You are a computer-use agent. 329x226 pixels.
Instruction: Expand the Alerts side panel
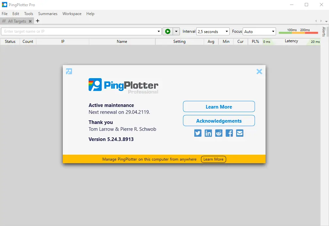324,32
